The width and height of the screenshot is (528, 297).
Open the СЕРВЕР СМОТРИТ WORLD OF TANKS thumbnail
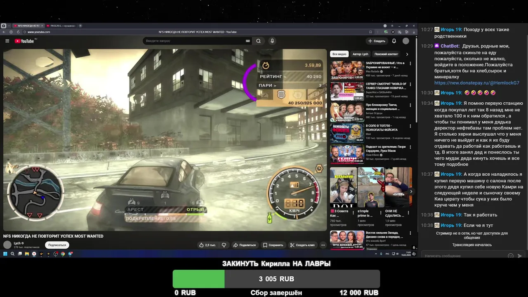point(347,91)
